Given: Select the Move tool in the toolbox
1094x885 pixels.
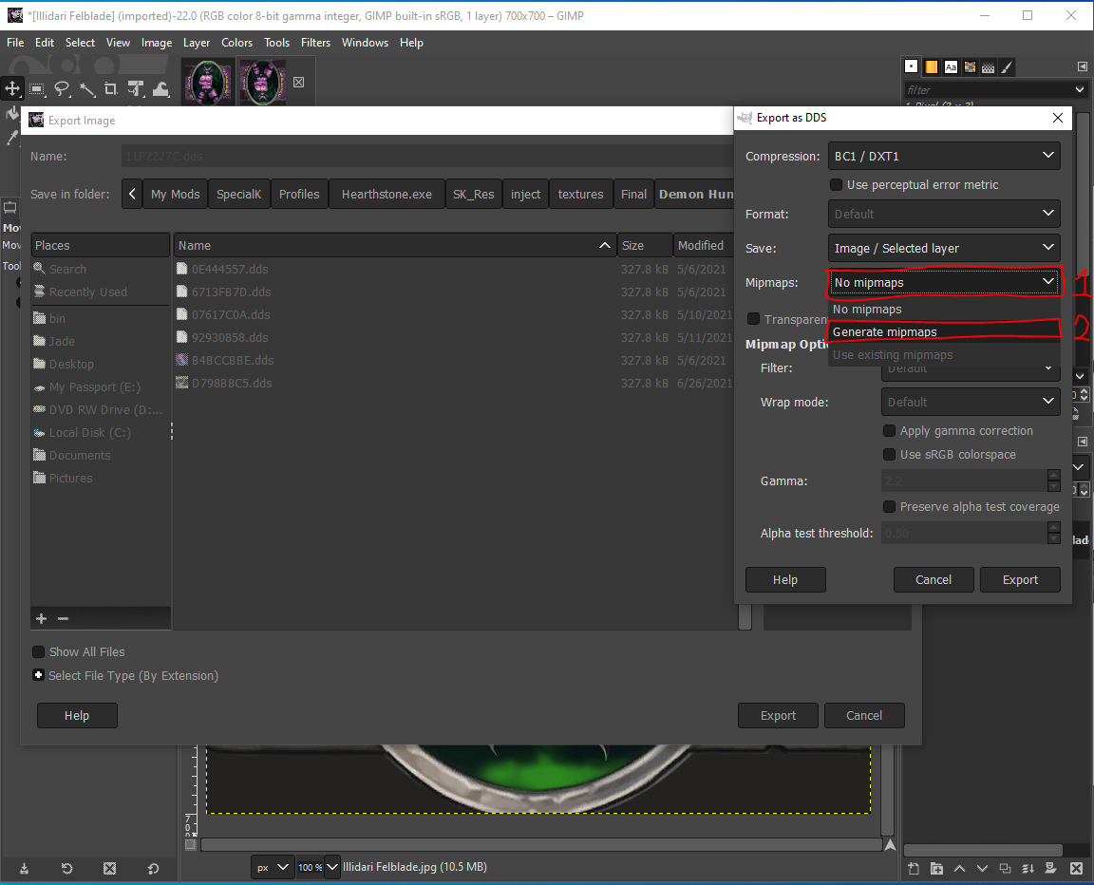Looking at the screenshot, I should point(12,88).
